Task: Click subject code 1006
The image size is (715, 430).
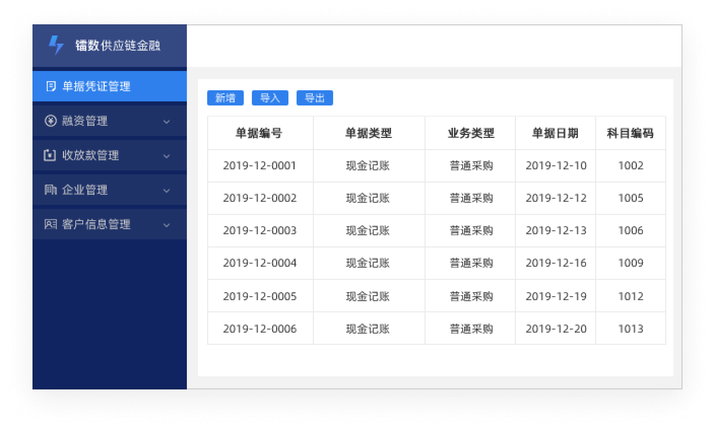Action: point(631,231)
